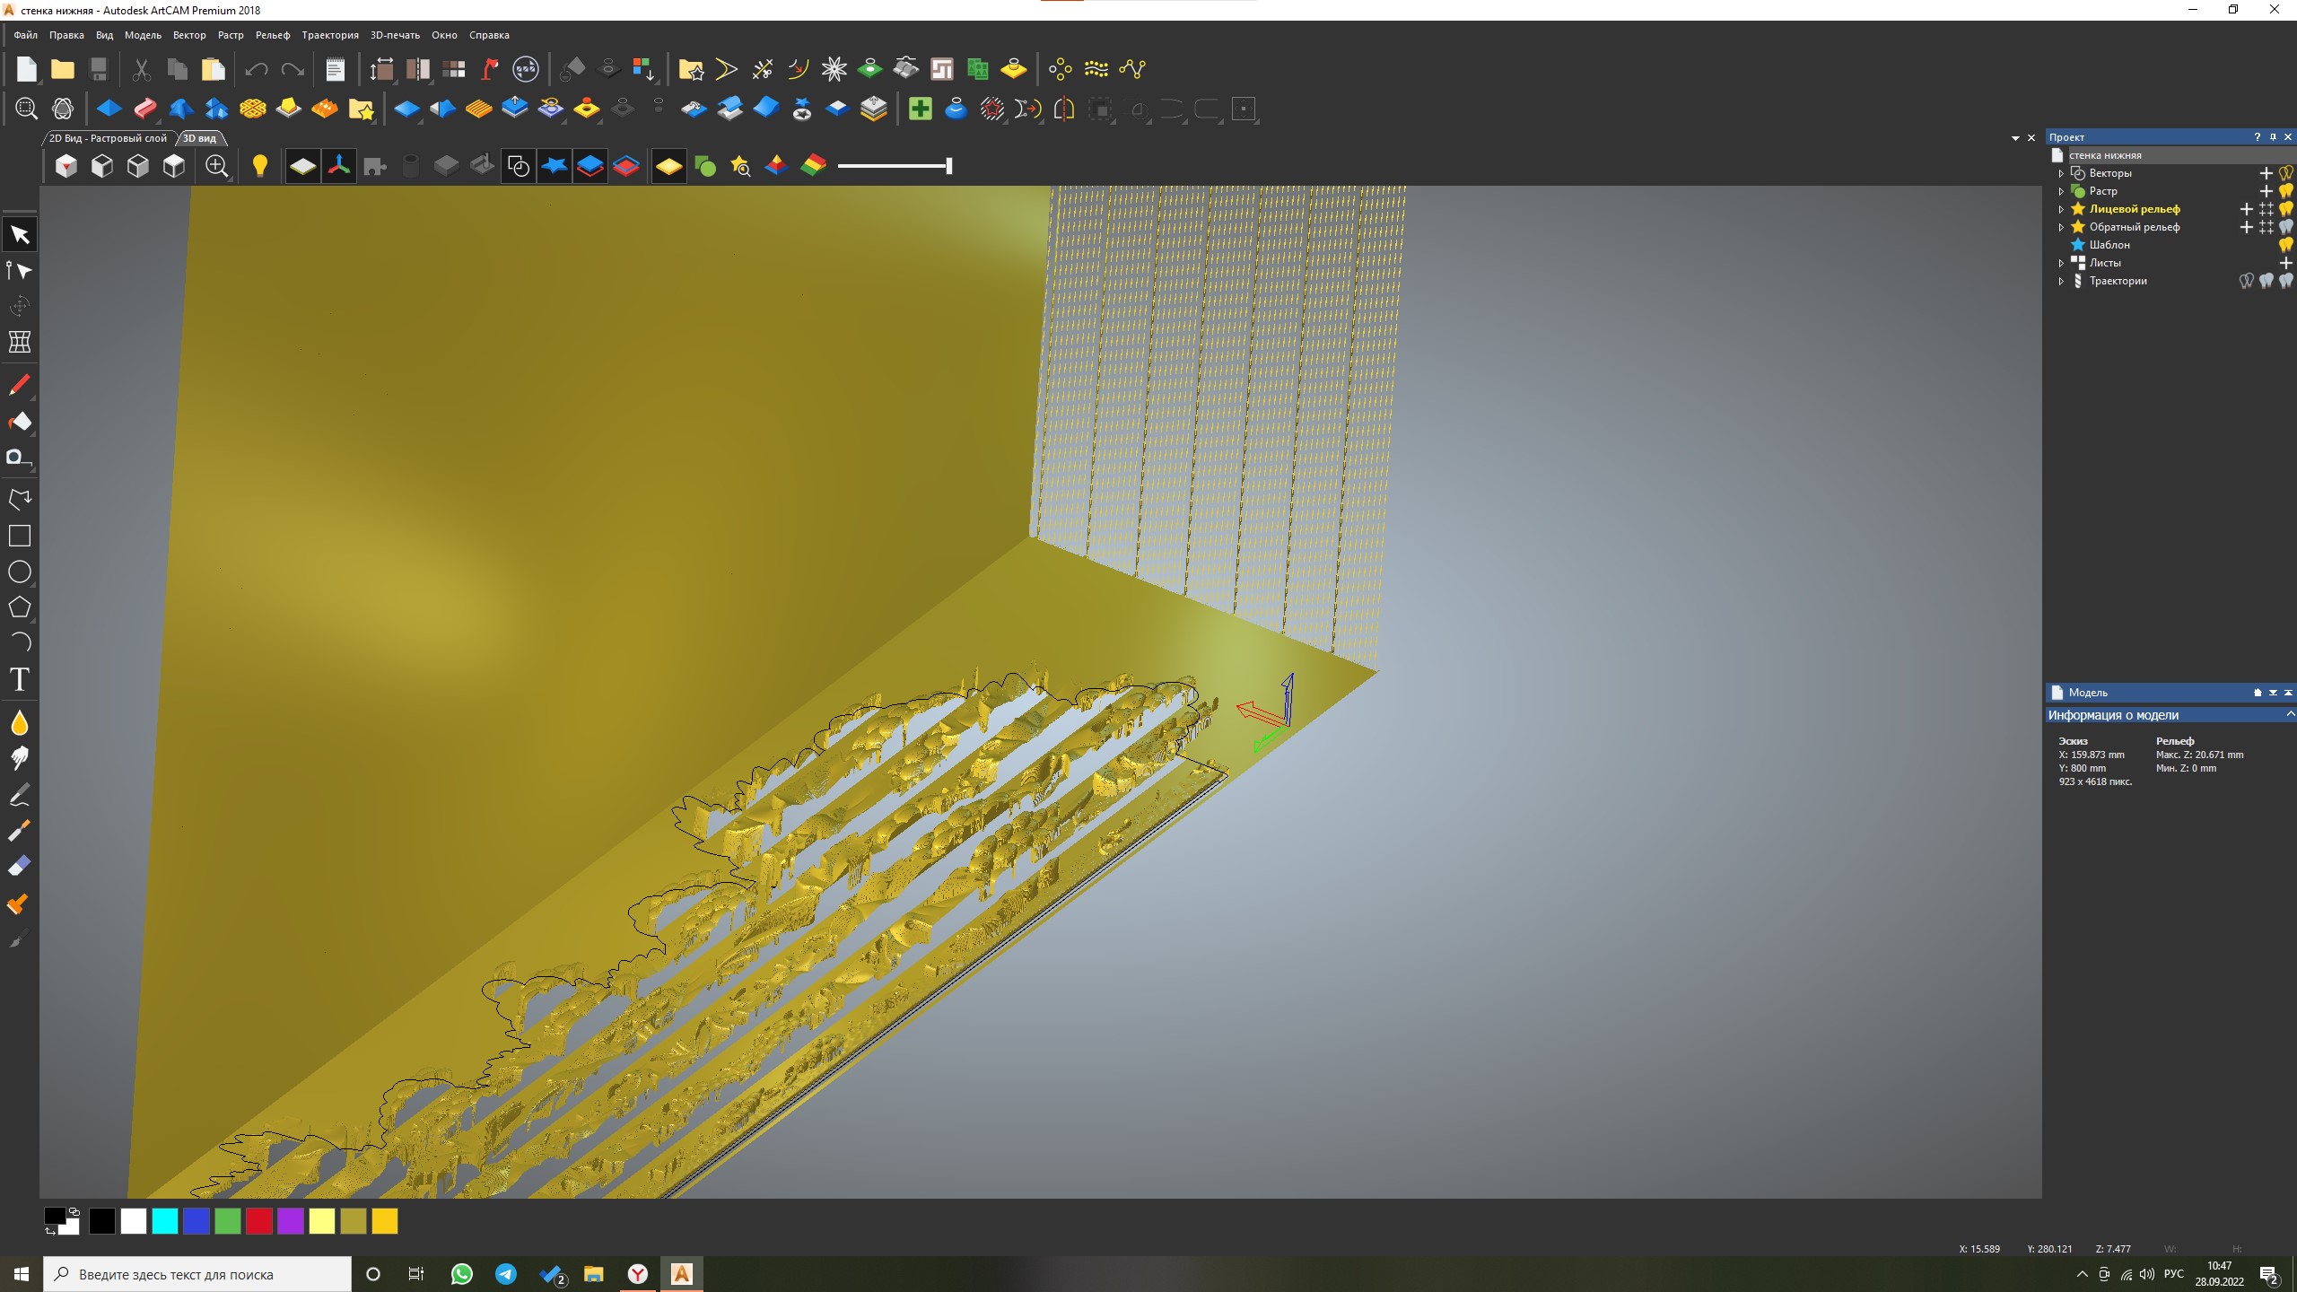Select the Rectangle drawing tool
This screenshot has height=1292, width=2297.
coord(19,536)
